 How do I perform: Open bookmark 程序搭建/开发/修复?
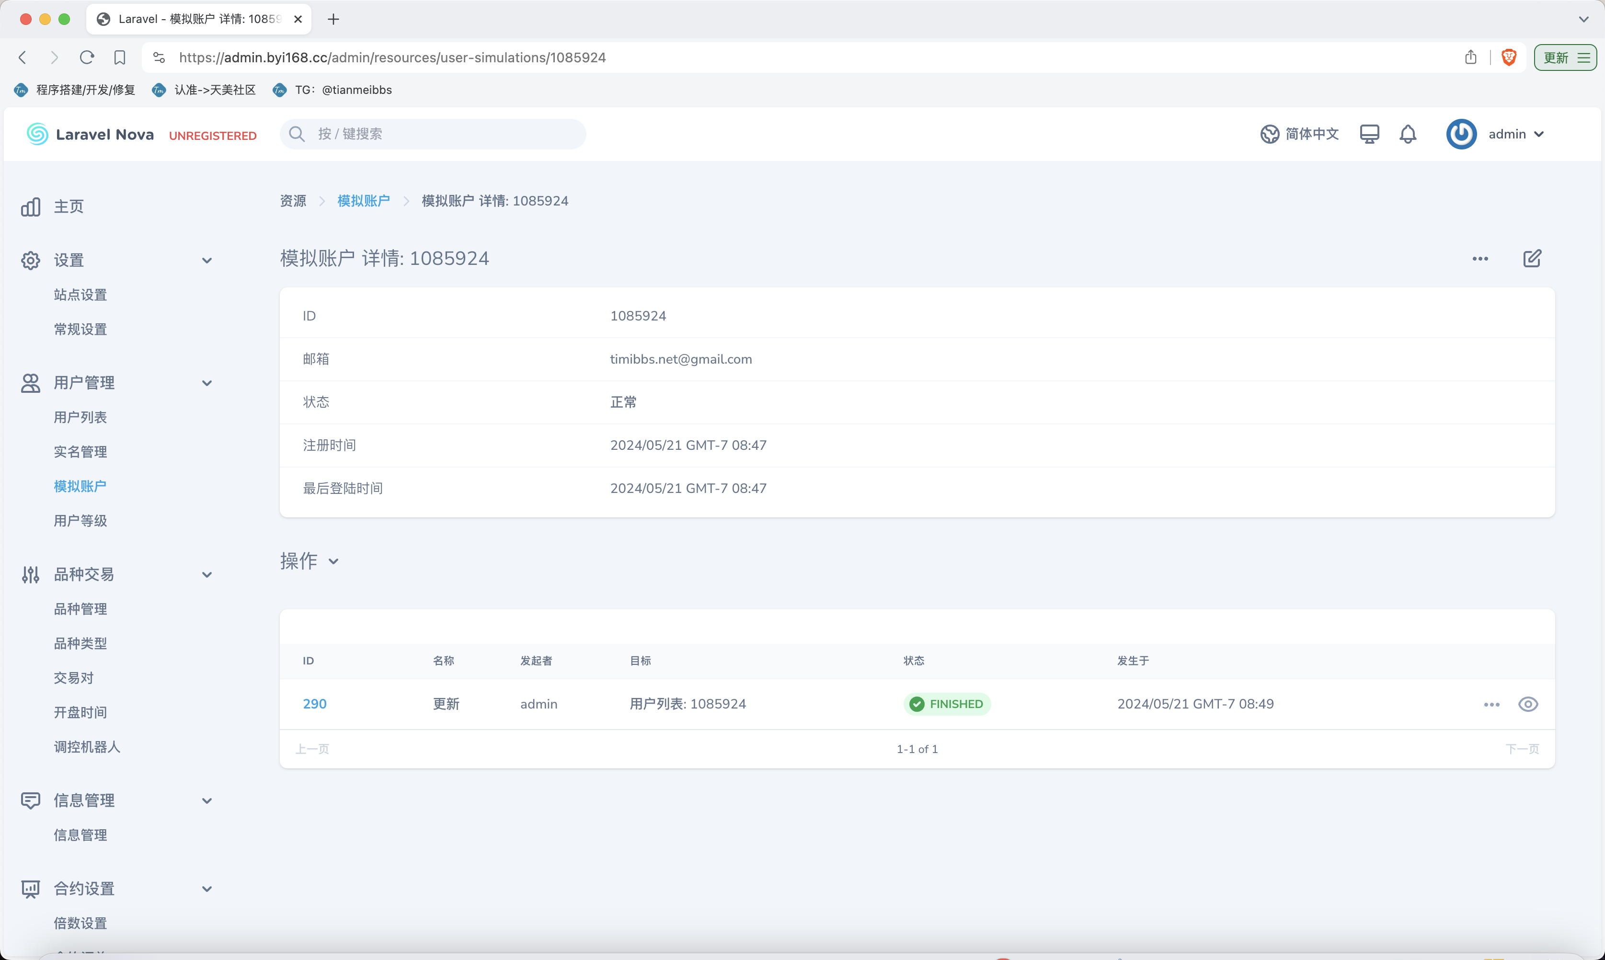pos(74,90)
